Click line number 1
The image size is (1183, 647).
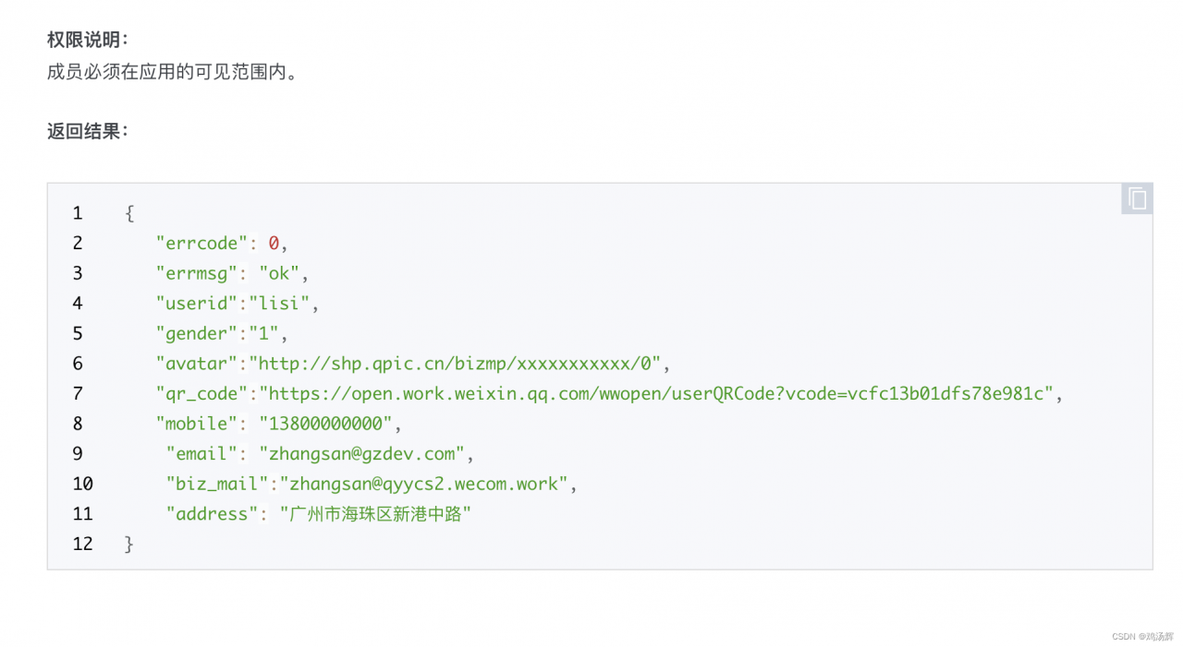78,213
